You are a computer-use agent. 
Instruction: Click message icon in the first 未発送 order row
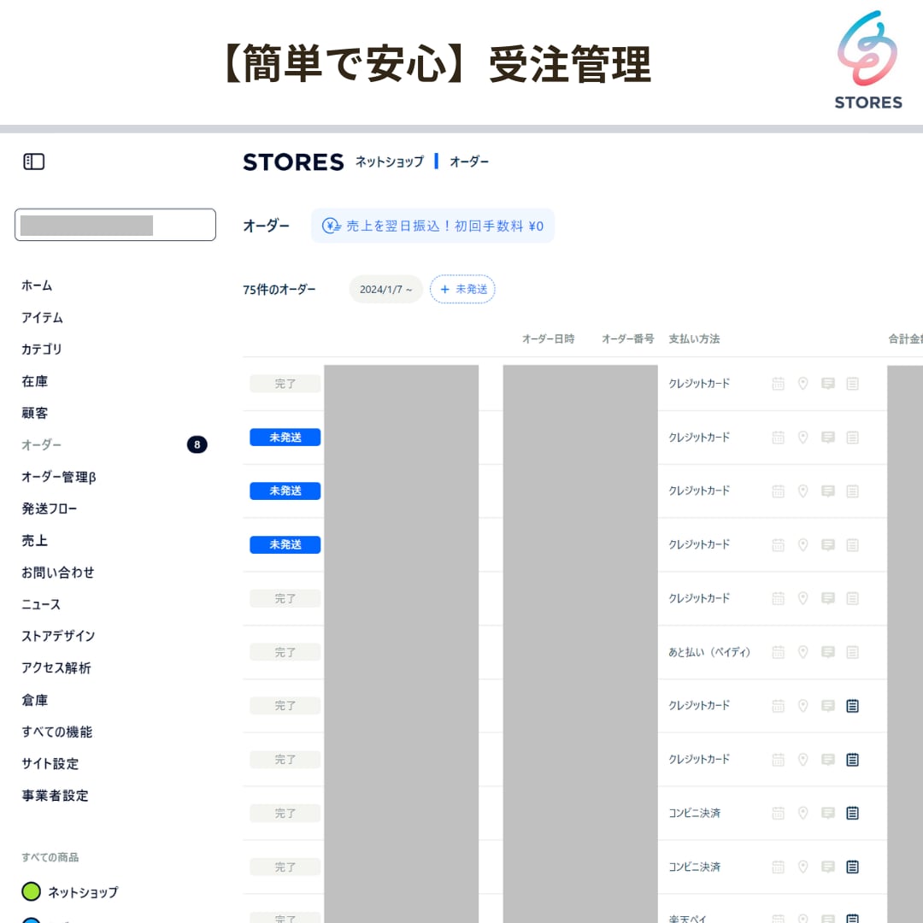[827, 437]
